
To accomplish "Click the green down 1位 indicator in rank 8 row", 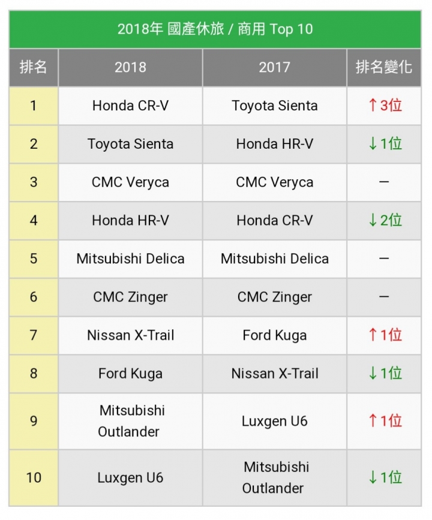I will click(385, 374).
